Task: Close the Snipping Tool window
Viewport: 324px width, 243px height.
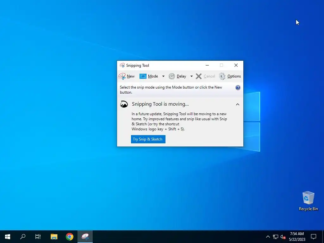Action: [x=236, y=65]
